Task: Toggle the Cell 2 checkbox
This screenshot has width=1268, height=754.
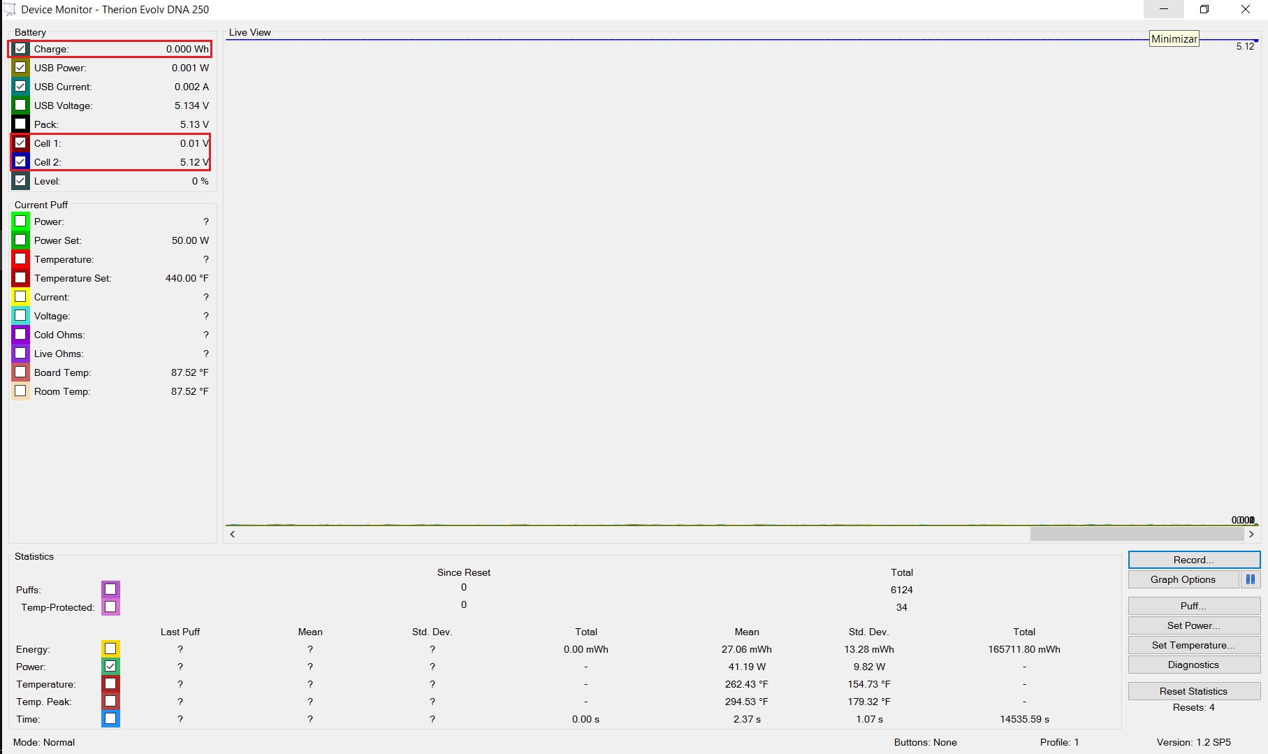Action: tap(20, 162)
